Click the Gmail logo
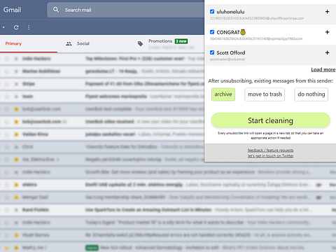This screenshot has height=252, width=336. pos(12,10)
